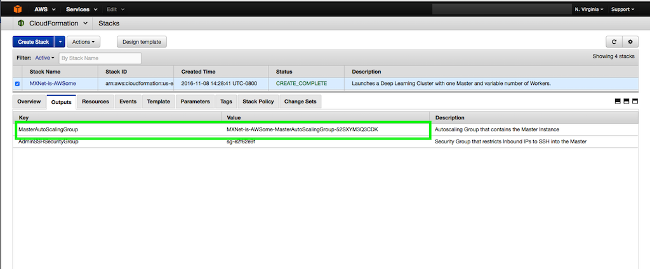Screen dimensions: 650x269
Task: Open the AWS orange cube home icon
Action: pyautogui.click(x=17, y=9)
